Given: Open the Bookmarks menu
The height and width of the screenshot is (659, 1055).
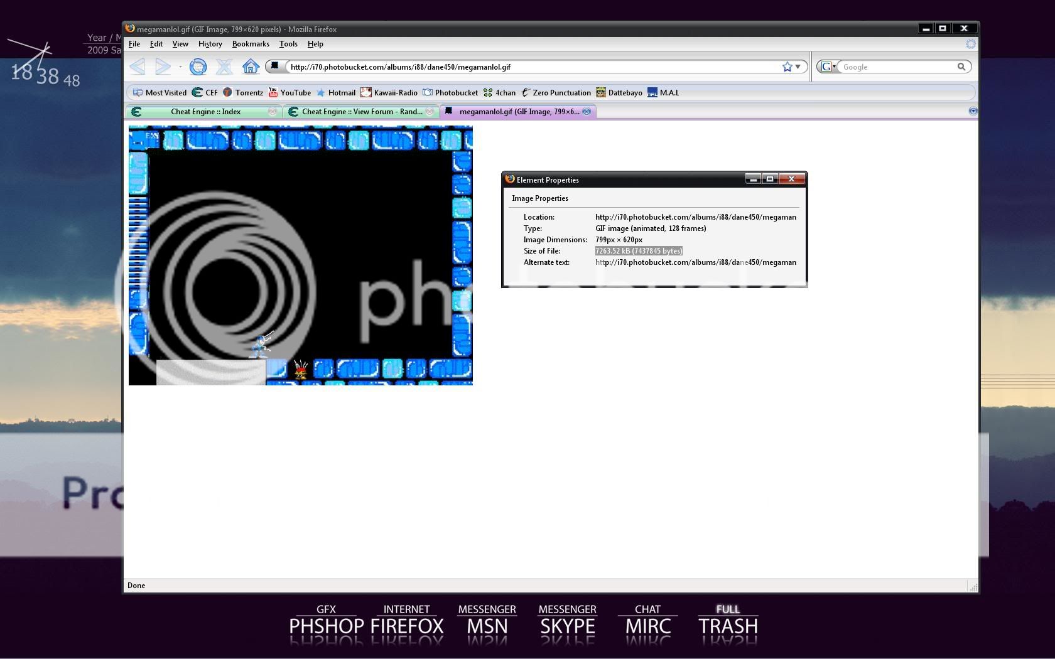Looking at the screenshot, I should tap(250, 44).
